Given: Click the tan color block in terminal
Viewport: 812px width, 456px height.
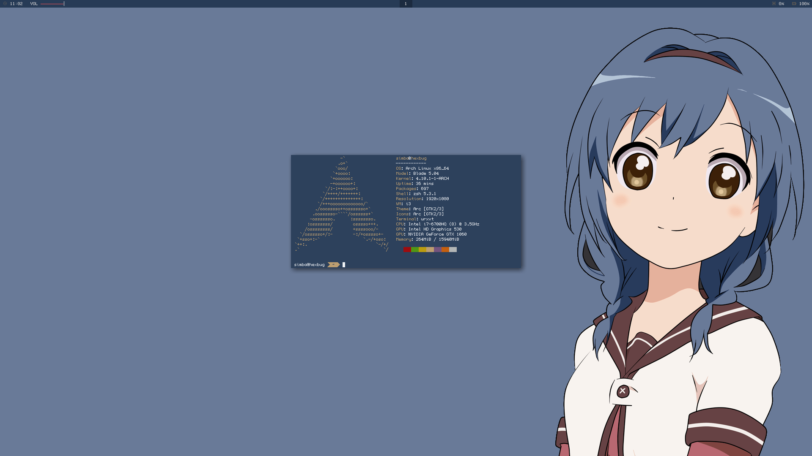Looking at the screenshot, I should [430, 250].
